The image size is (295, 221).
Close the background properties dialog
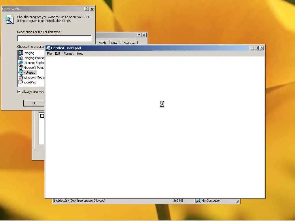tap(144, 35)
